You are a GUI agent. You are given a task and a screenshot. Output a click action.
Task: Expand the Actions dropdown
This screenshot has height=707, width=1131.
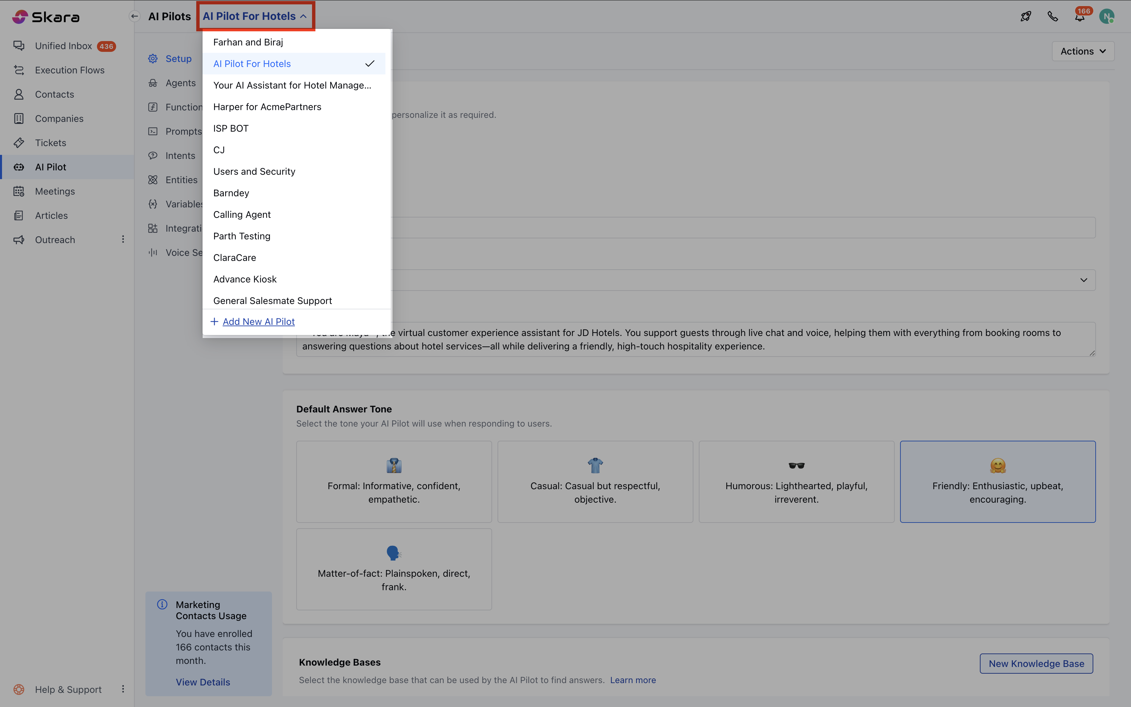(1083, 51)
